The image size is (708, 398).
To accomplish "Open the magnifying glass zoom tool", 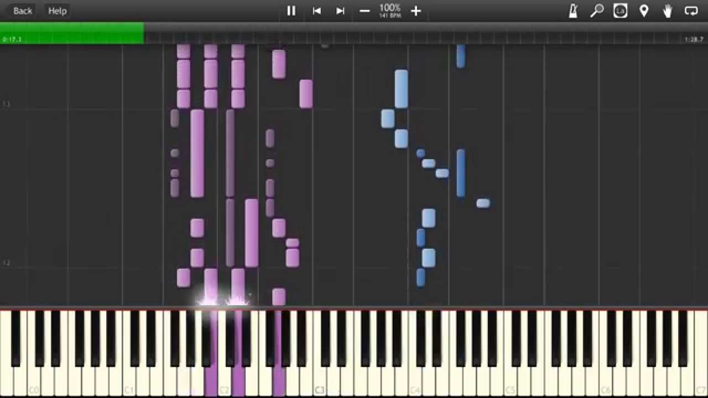I will point(597,11).
